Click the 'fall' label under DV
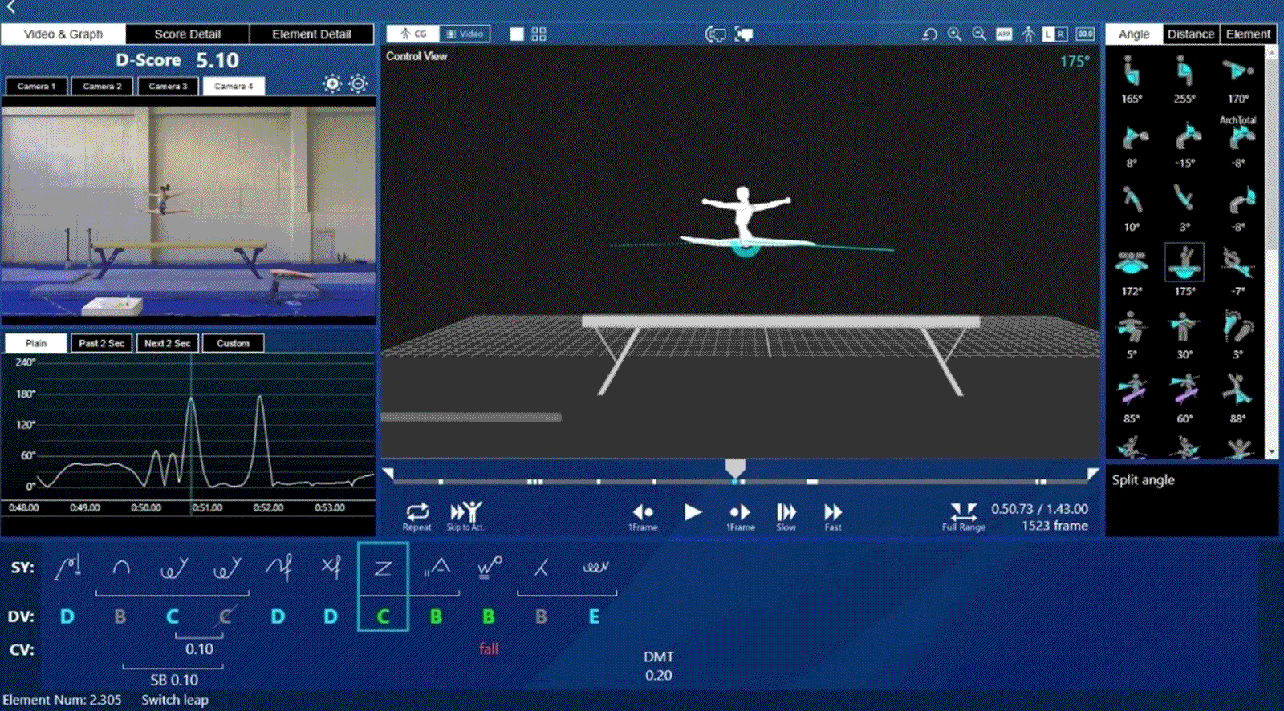The image size is (1284, 711). [x=489, y=648]
